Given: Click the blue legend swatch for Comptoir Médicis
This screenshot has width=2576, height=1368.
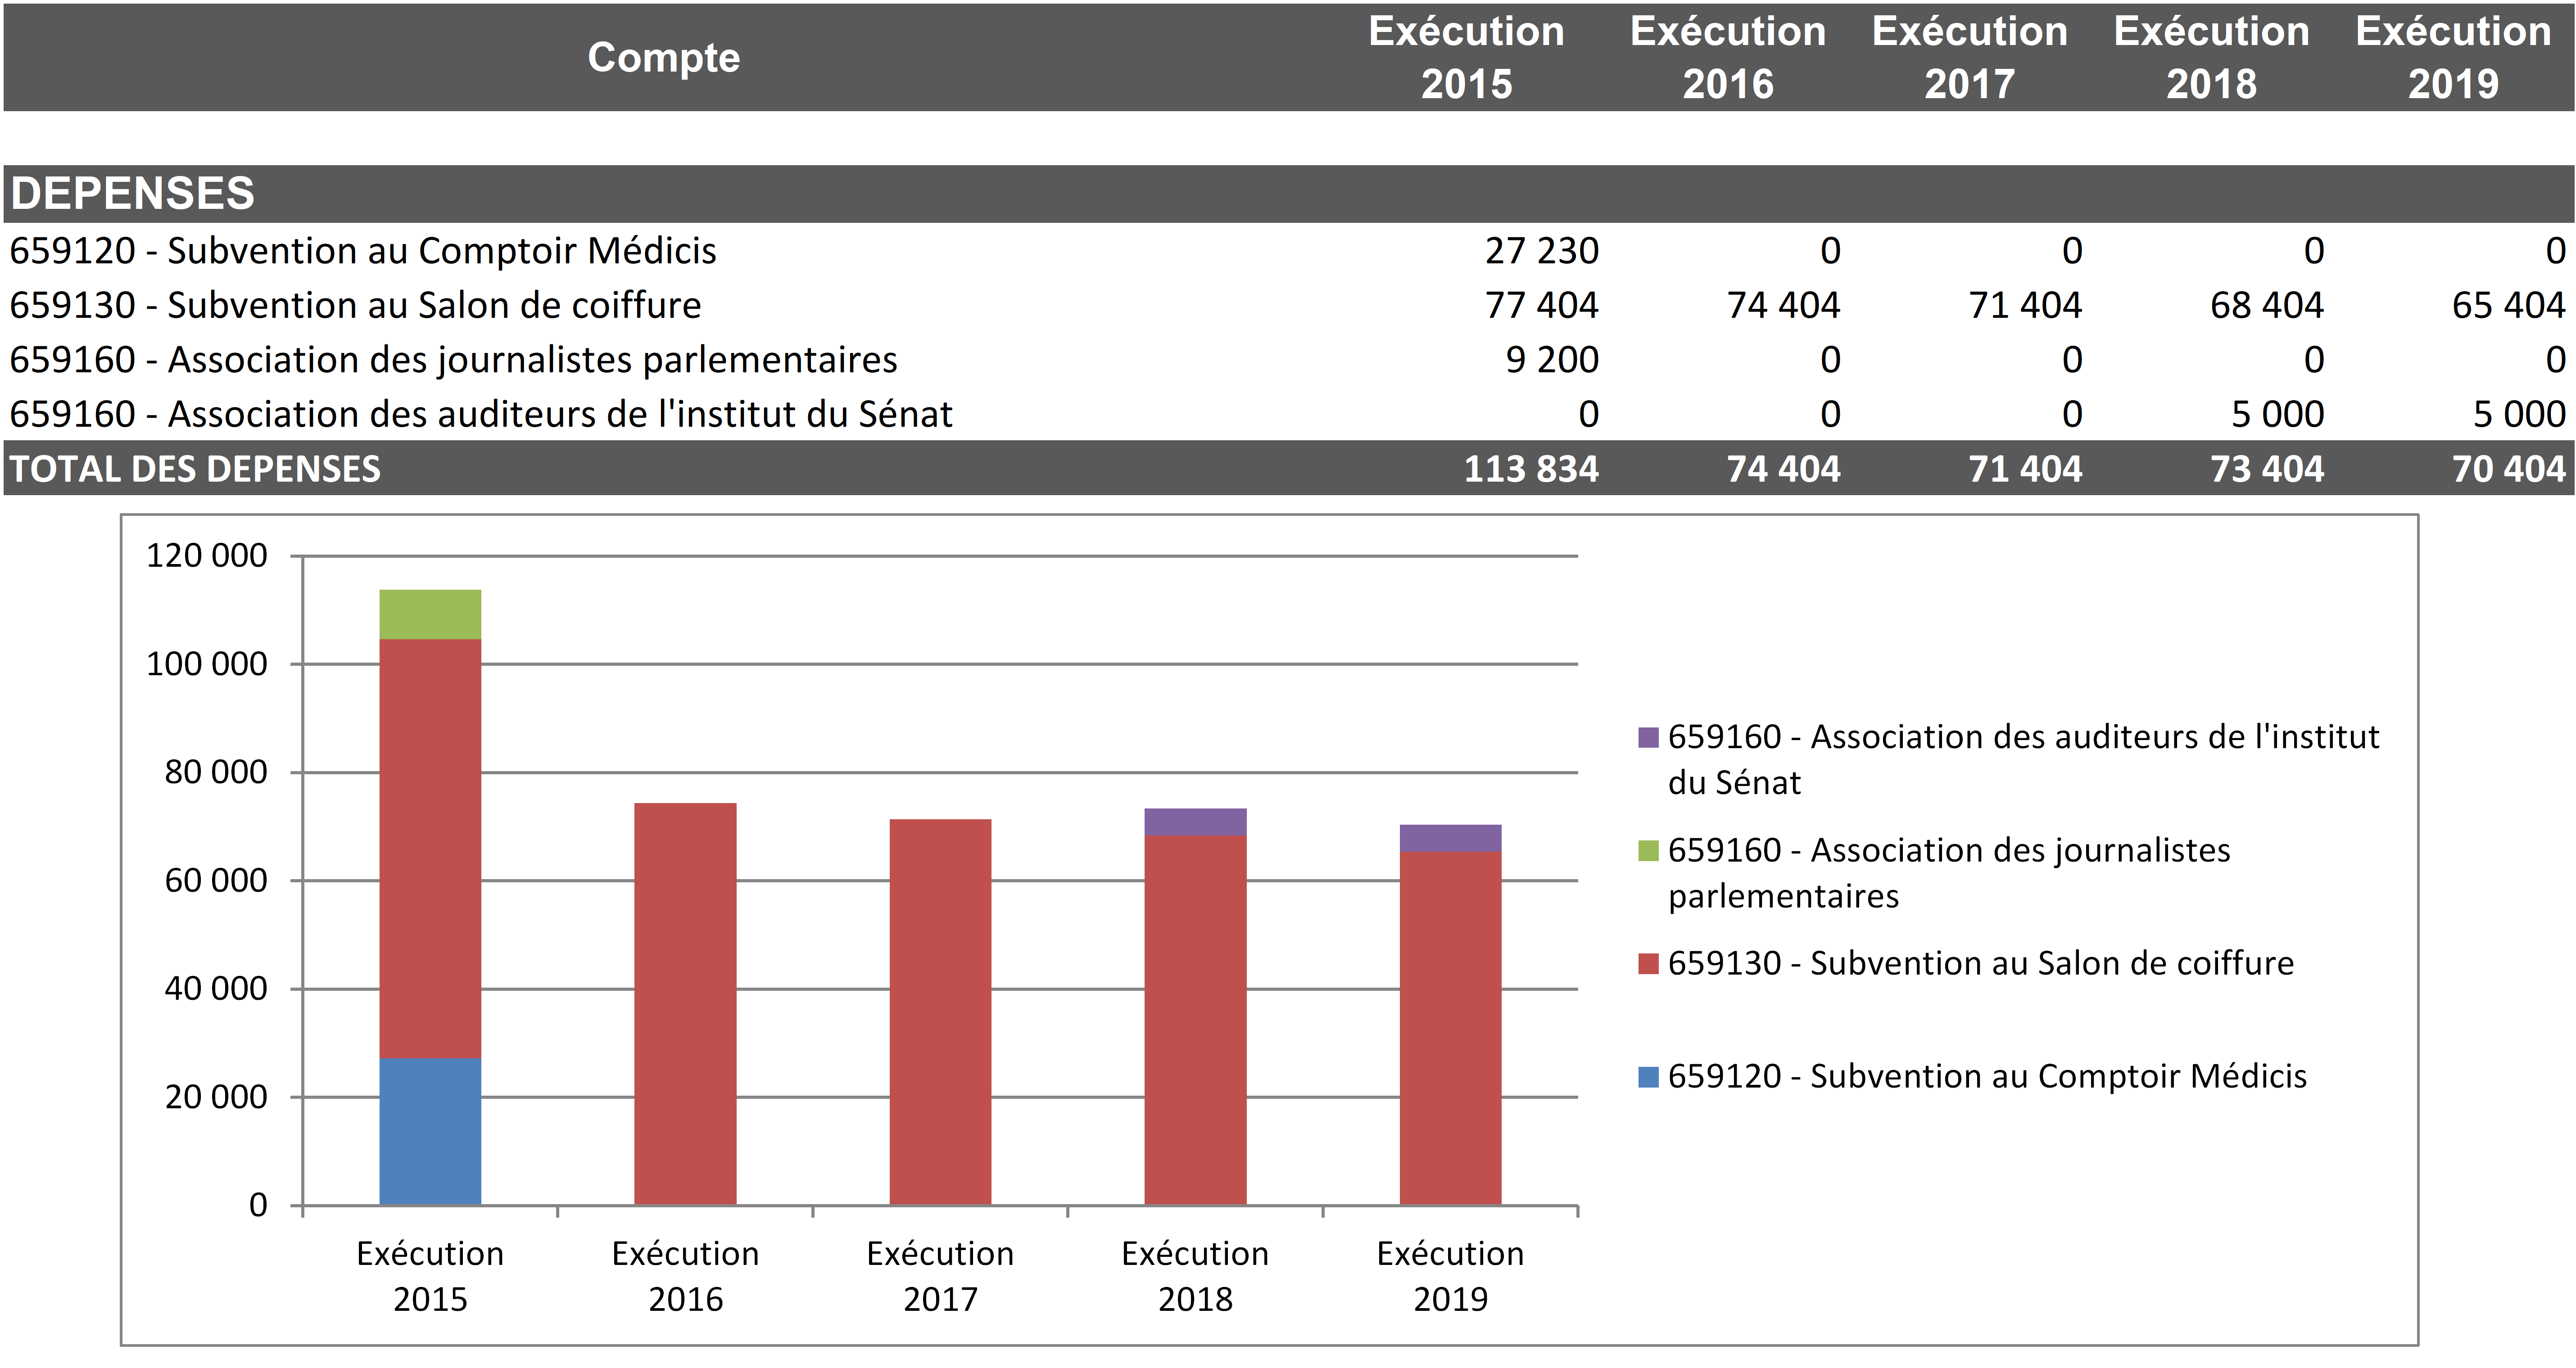Looking at the screenshot, I should tap(1648, 1077).
